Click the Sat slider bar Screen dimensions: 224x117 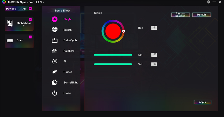tap(113, 55)
